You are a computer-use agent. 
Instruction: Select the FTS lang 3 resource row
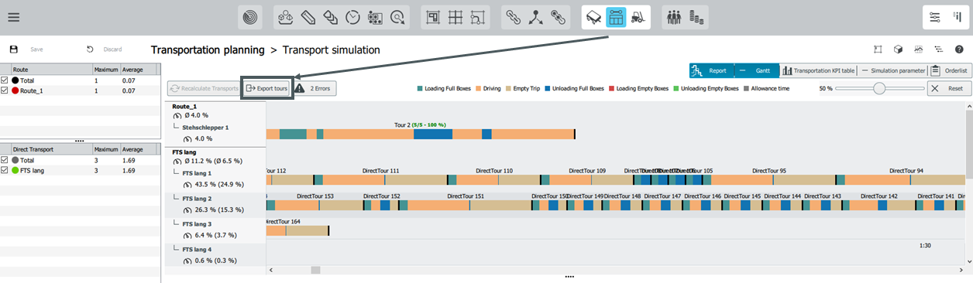tap(215, 230)
